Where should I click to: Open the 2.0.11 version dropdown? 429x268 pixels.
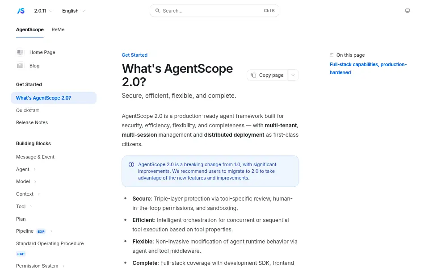point(43,11)
